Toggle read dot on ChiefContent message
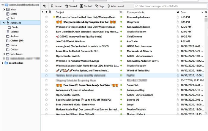This screenshot has width=208, height=131. [x=121, y=36]
